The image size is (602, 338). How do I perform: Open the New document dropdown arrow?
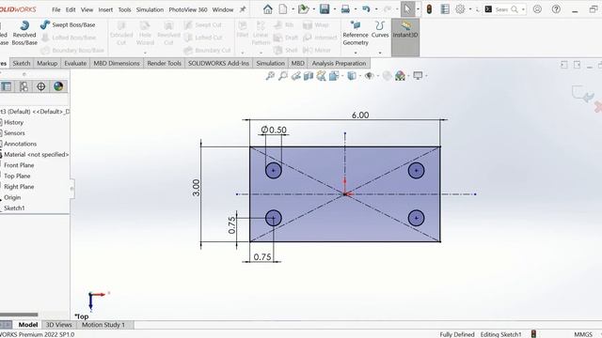click(293, 9)
